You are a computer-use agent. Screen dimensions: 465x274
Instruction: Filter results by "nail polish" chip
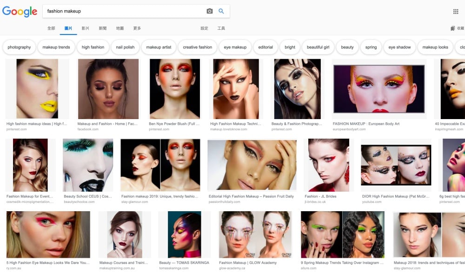(125, 47)
